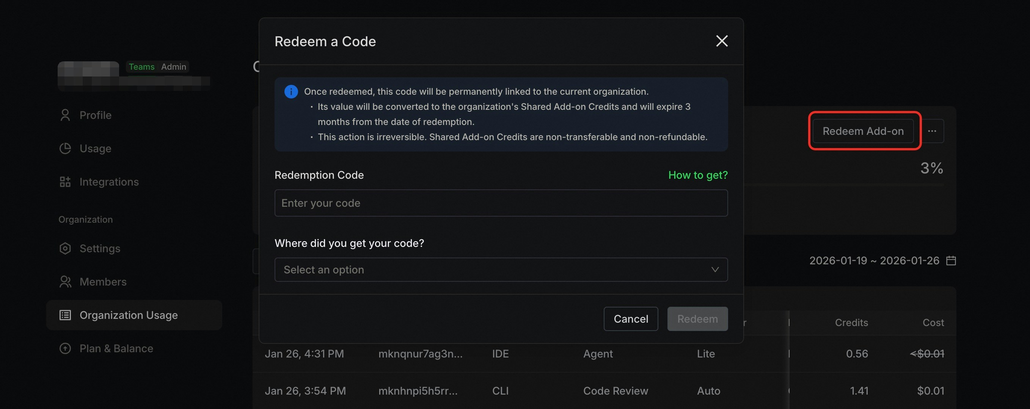The image size is (1030, 409).
Task: Go to Plan & Balance page
Action: coord(116,348)
